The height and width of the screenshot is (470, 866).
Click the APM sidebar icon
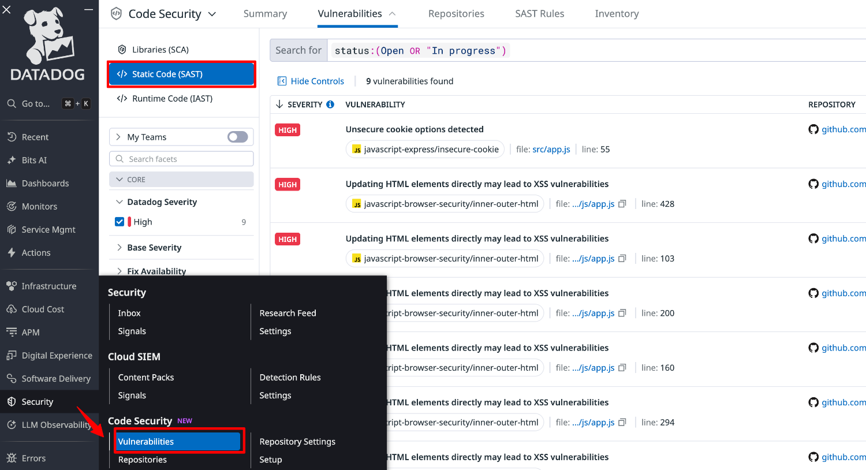(12, 332)
